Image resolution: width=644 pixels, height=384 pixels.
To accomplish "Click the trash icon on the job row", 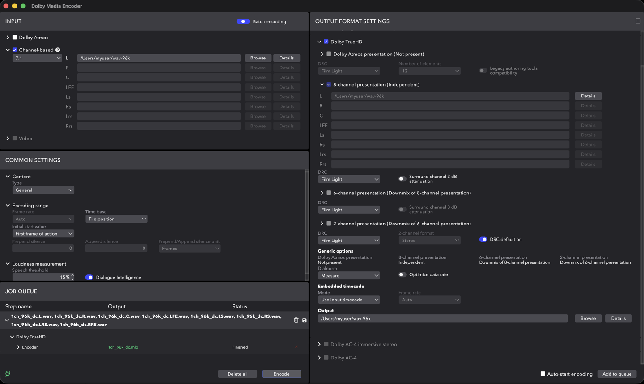I will coord(296,320).
